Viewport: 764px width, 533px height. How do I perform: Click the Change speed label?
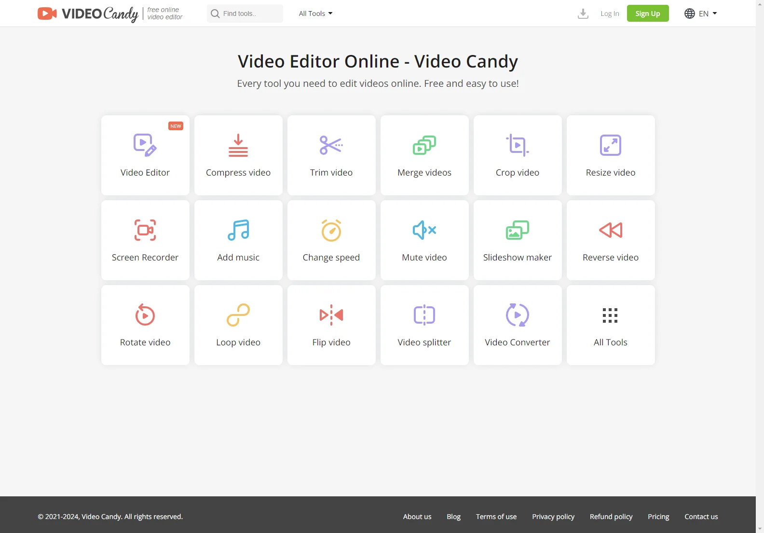pos(331,258)
